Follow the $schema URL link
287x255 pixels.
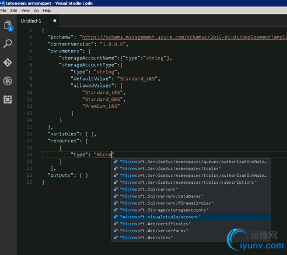(184, 37)
